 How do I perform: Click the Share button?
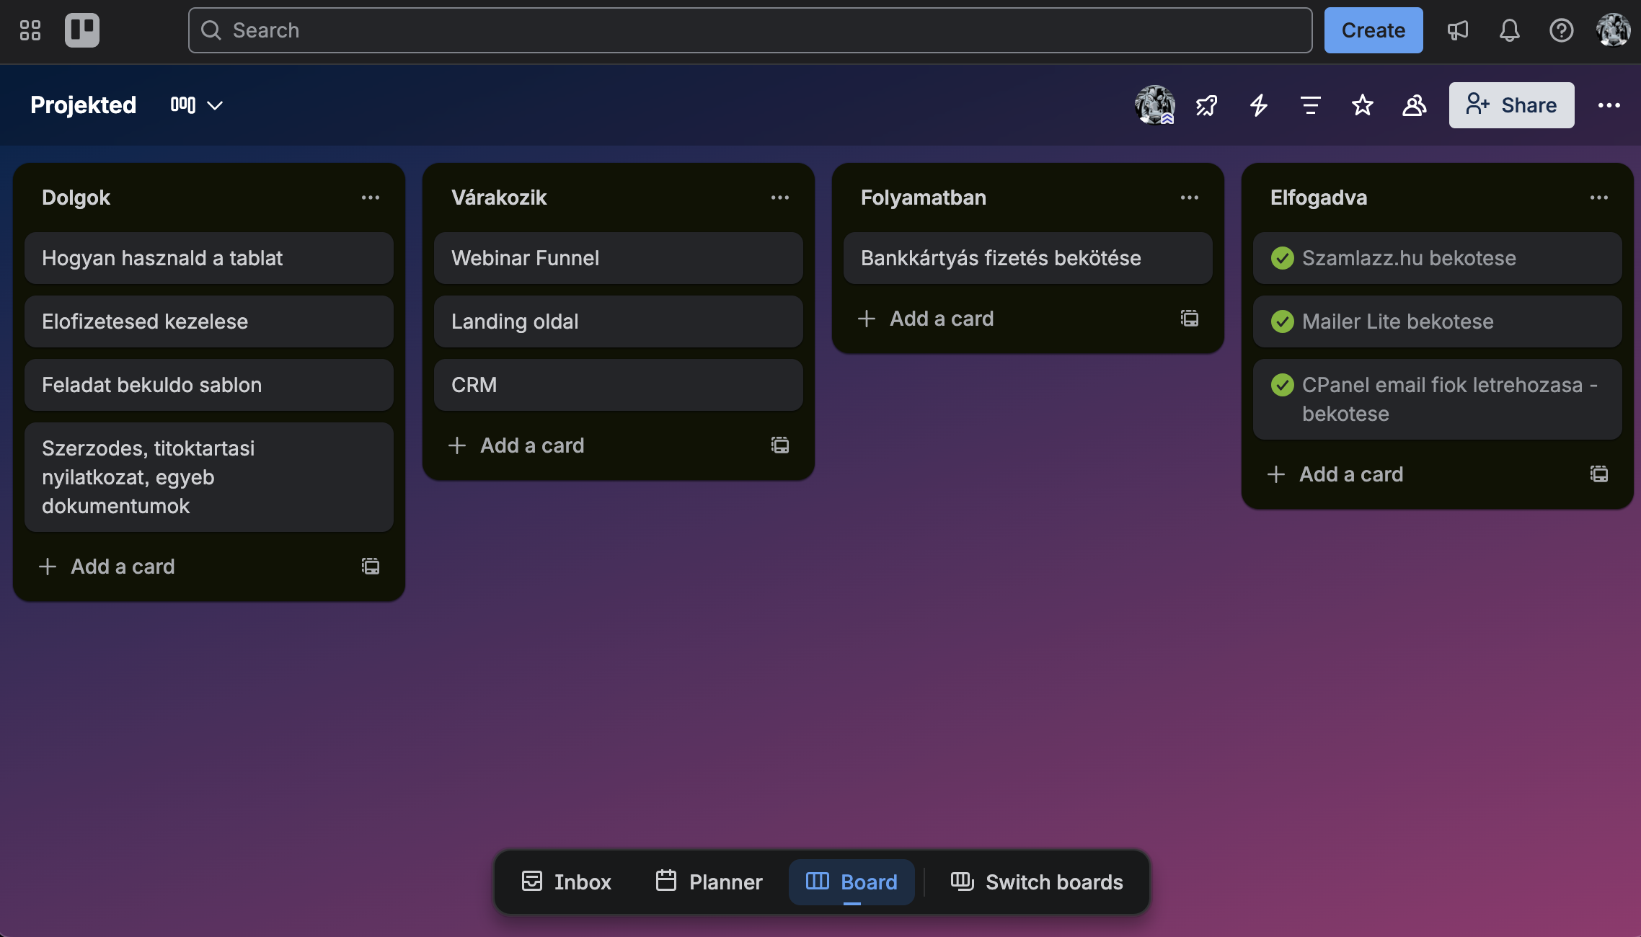1511,105
